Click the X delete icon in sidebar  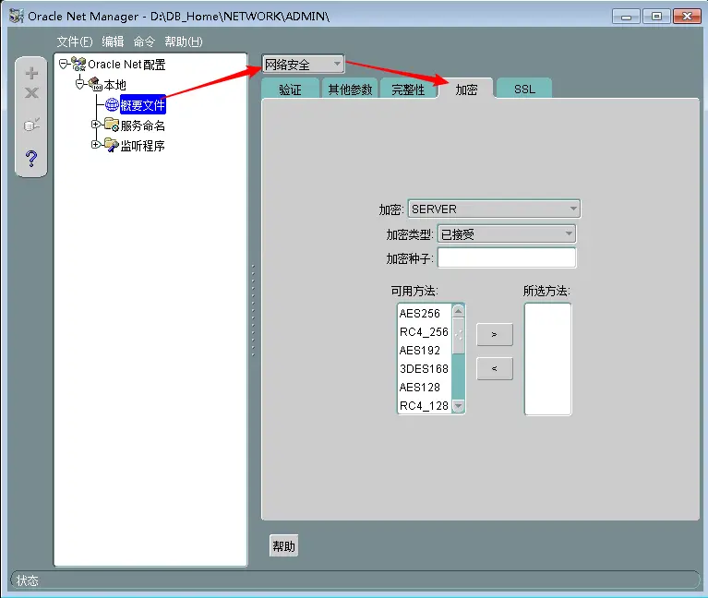coord(31,93)
